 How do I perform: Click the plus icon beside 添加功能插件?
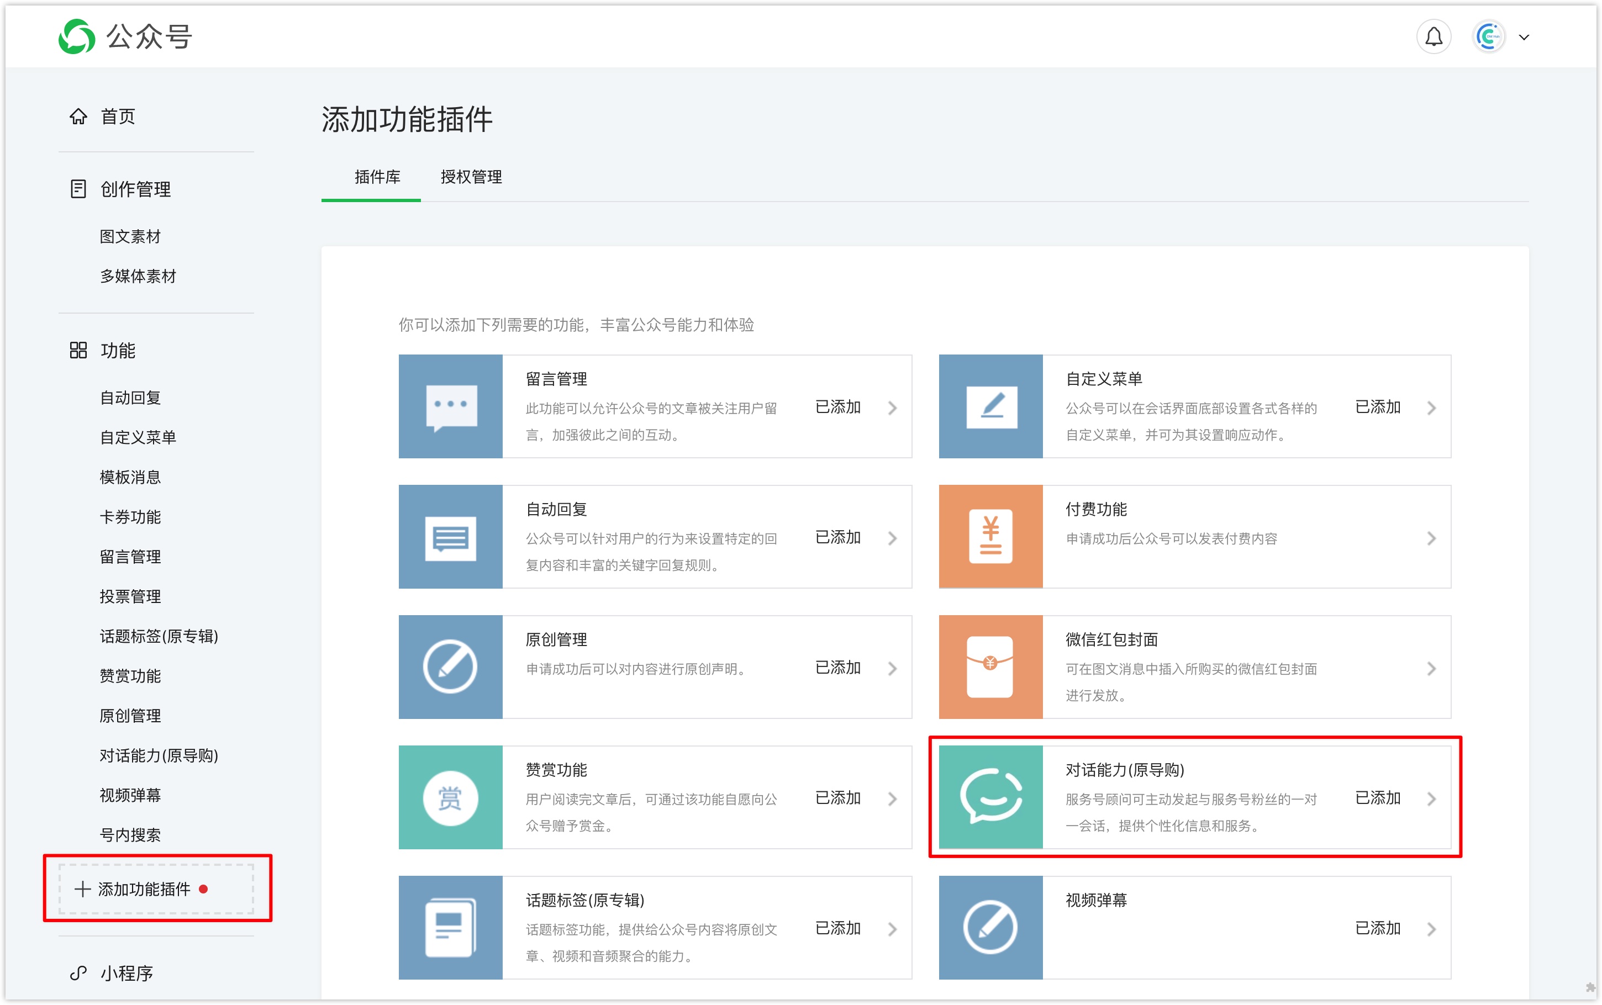tap(82, 888)
